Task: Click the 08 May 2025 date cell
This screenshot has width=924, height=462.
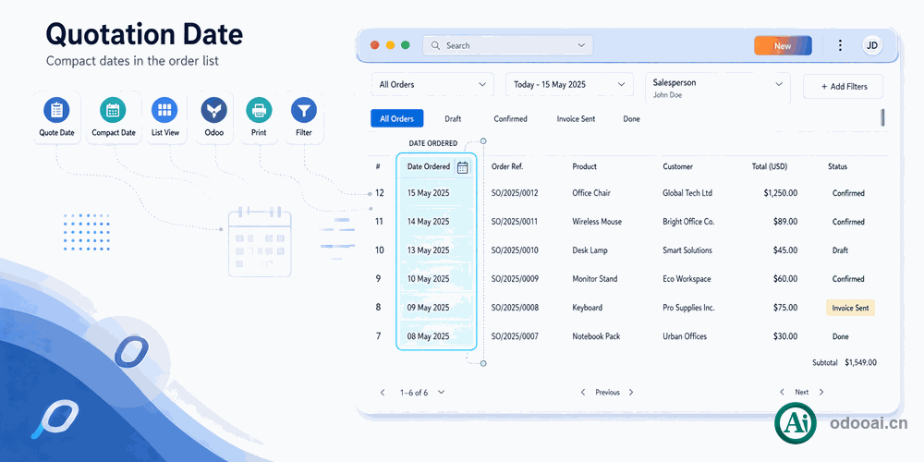Action: coord(429,336)
